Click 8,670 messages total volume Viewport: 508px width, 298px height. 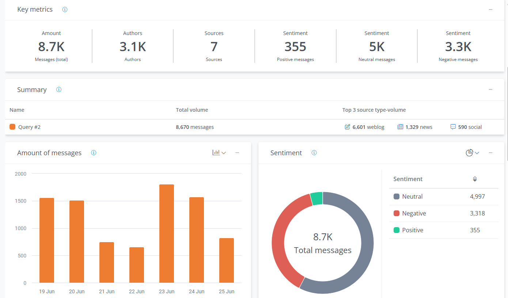coord(195,127)
